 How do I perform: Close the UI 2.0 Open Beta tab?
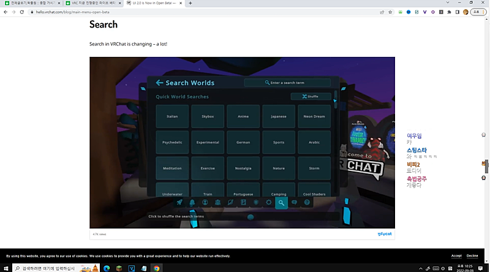coord(181,3)
